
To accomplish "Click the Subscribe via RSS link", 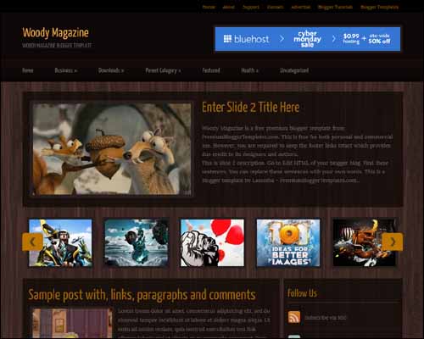I will [326, 318].
